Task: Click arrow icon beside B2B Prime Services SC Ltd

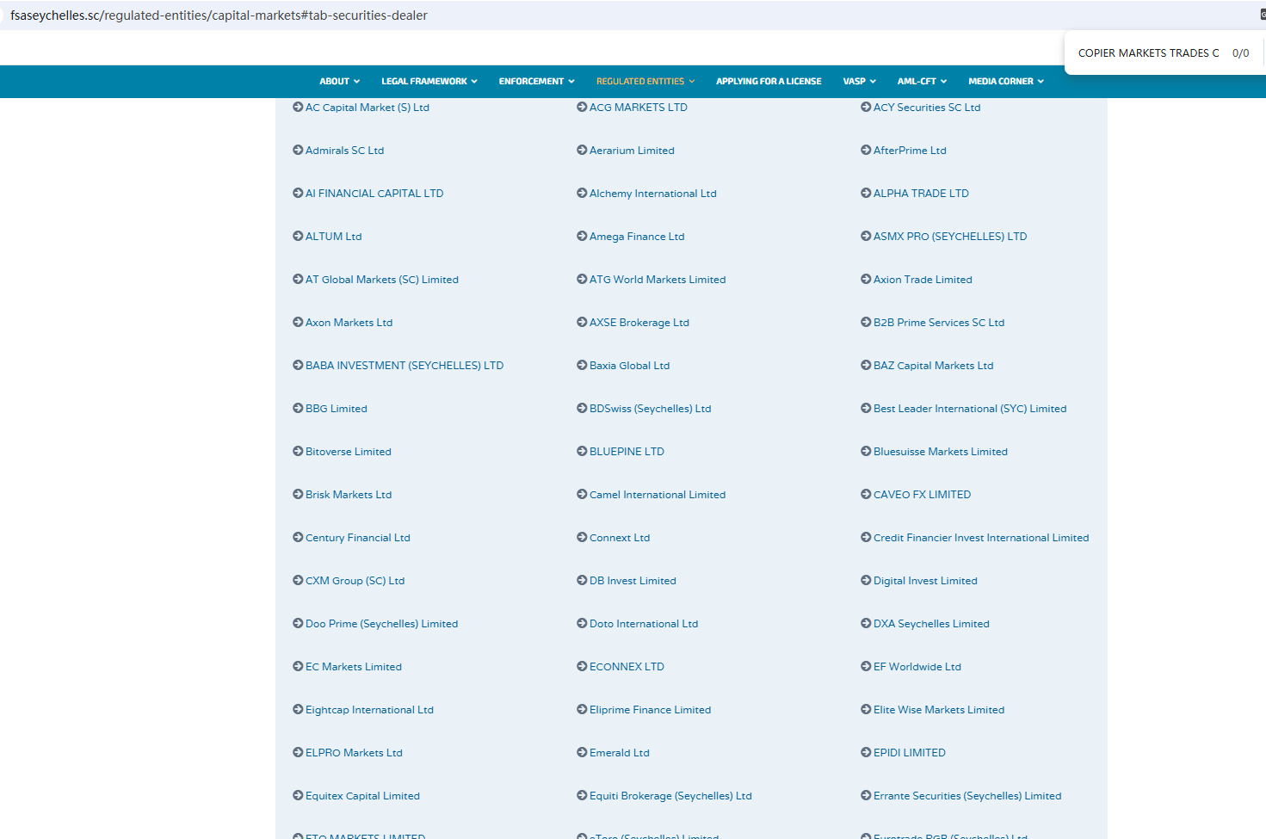Action: click(x=866, y=323)
